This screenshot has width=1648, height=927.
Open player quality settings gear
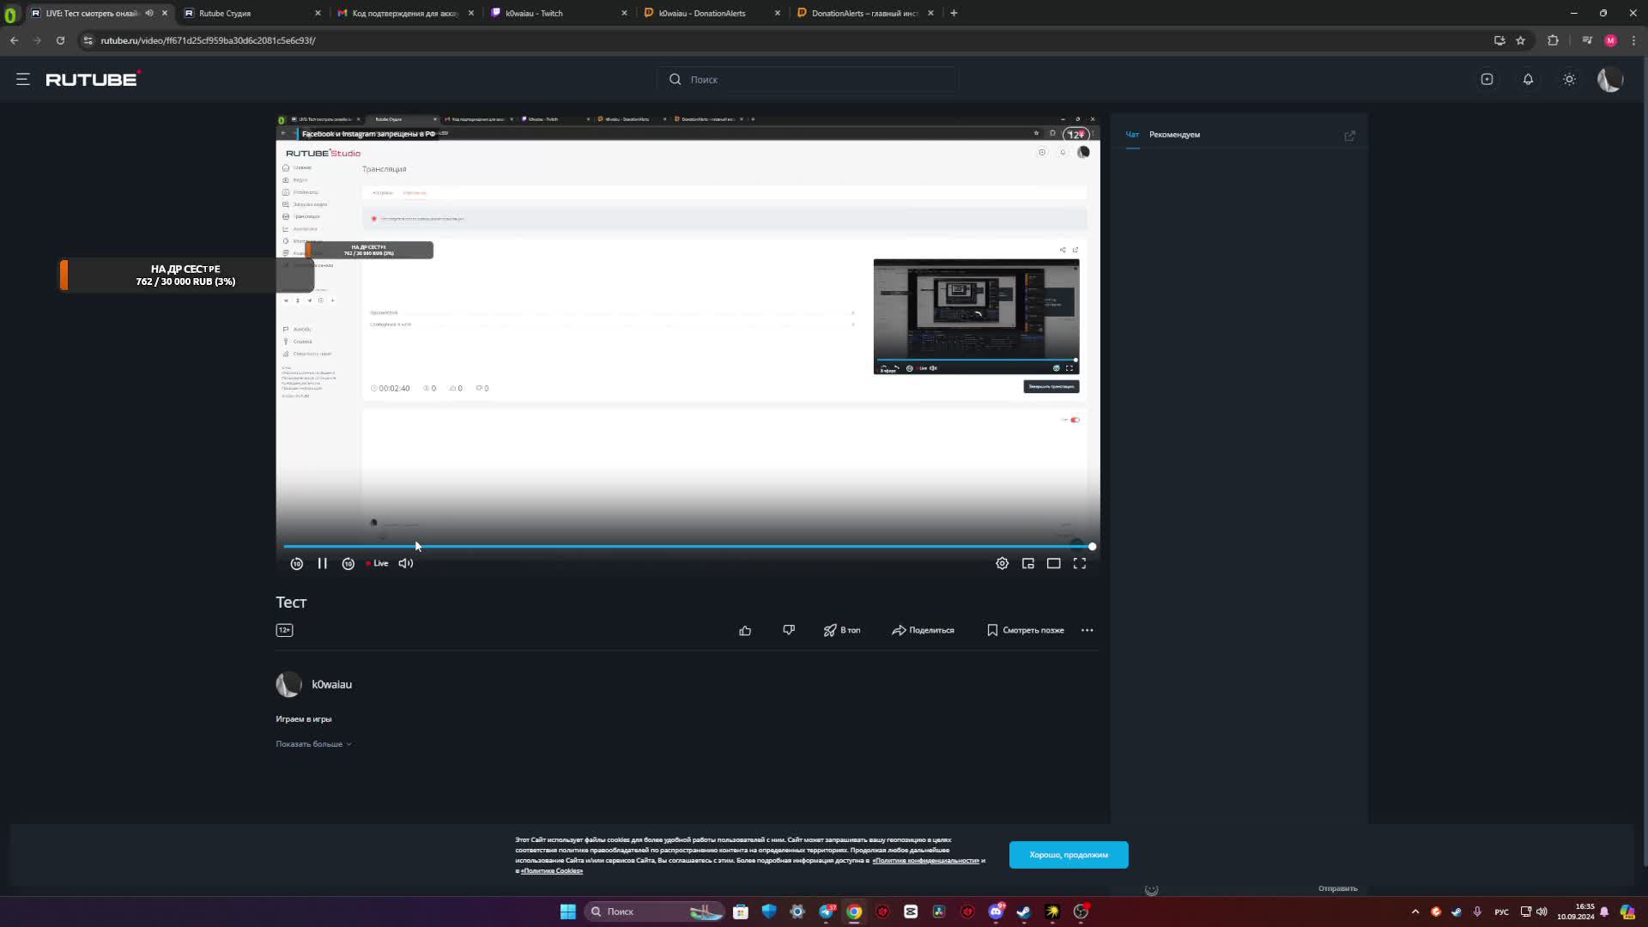1002,564
